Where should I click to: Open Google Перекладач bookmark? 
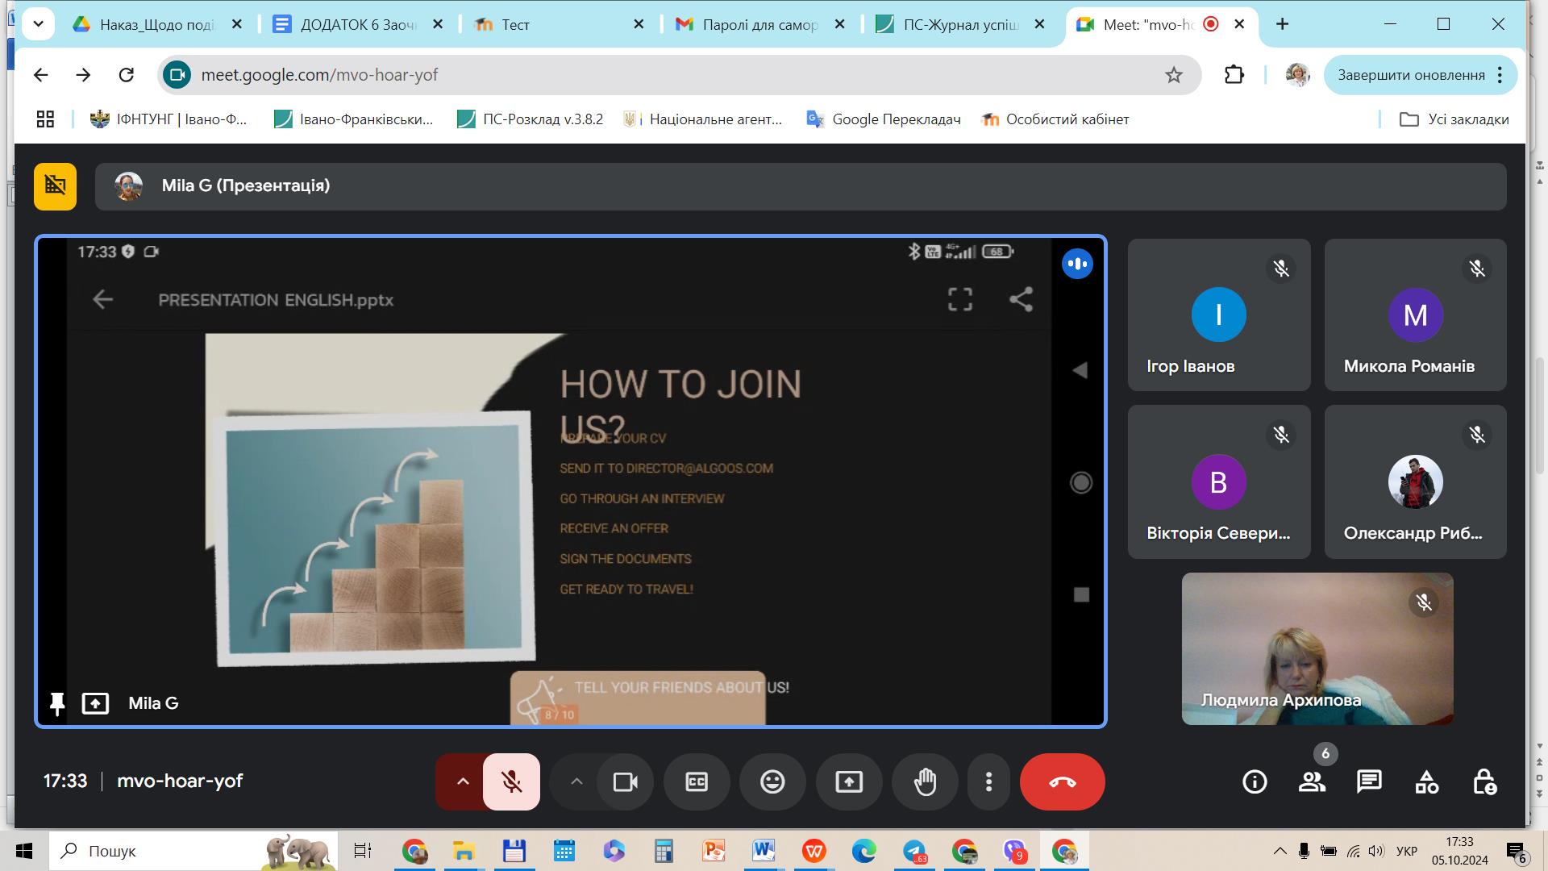884,119
